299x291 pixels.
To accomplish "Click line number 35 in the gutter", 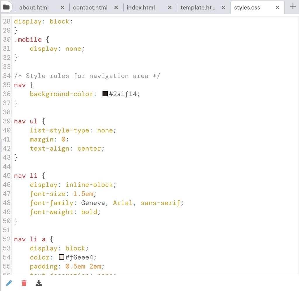I will point(6,85).
